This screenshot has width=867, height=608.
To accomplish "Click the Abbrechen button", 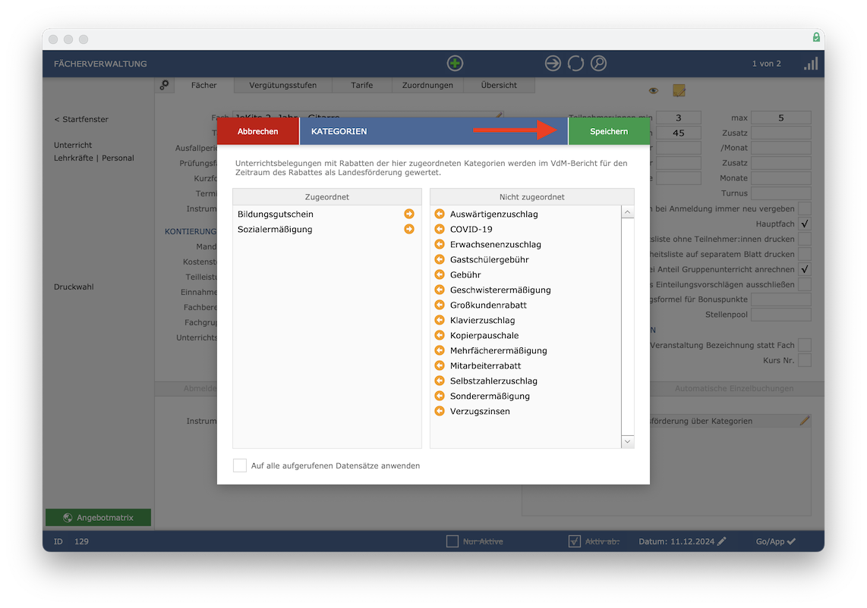I will pyautogui.click(x=257, y=131).
